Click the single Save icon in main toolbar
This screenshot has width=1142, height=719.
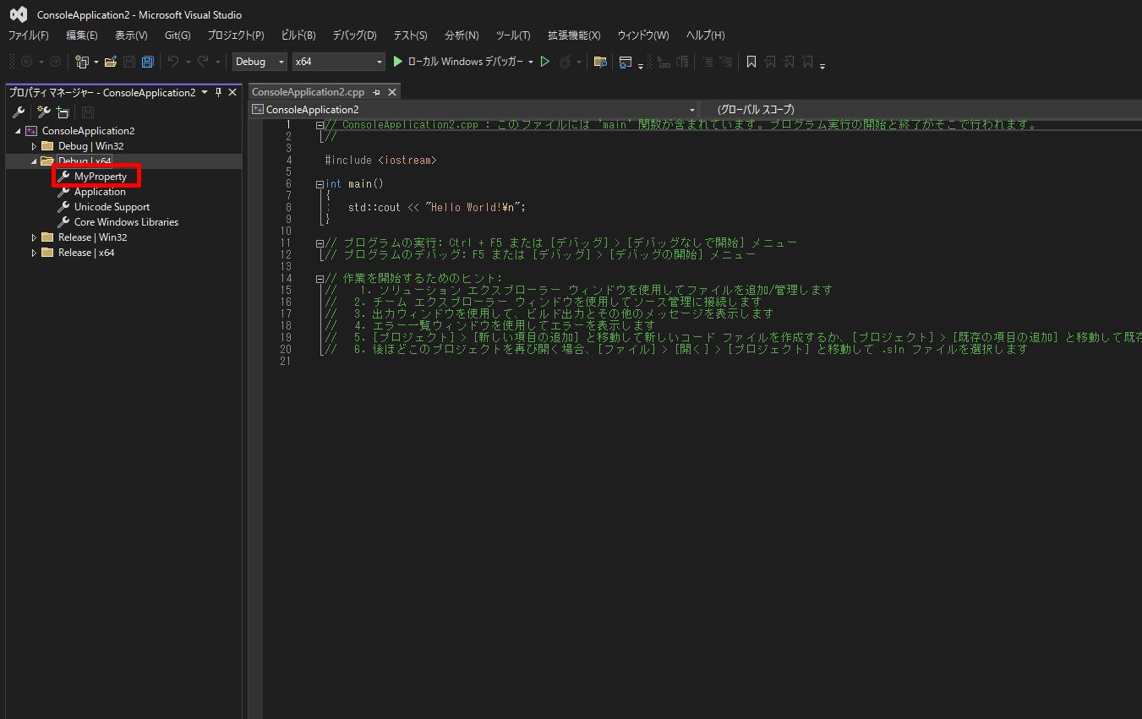coord(129,62)
